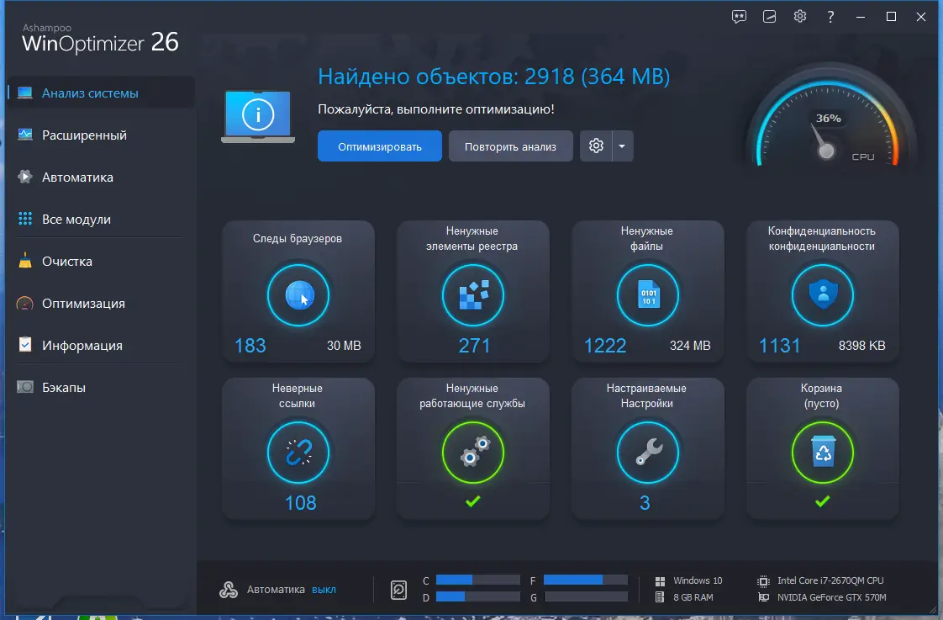Open the privacy shield icon

click(822, 295)
